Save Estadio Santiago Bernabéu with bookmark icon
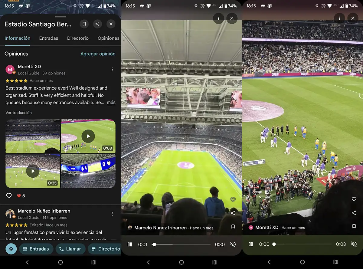The width and height of the screenshot is (363, 269). click(x=84, y=24)
